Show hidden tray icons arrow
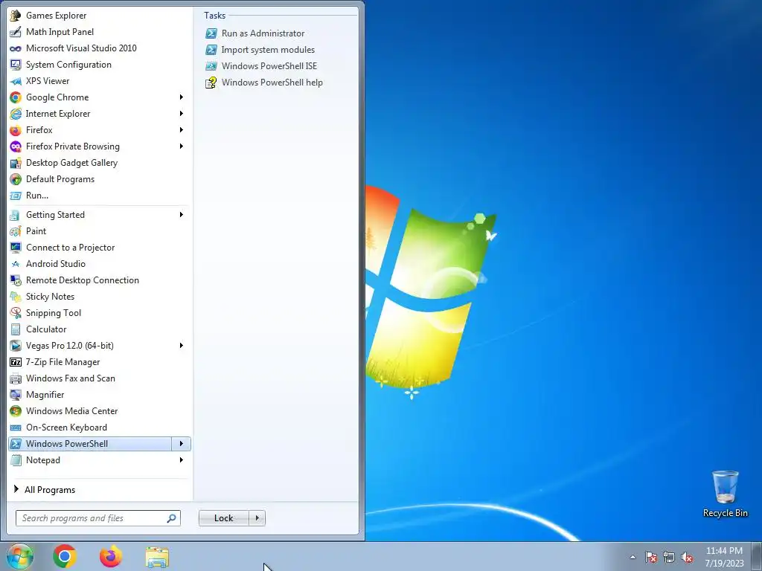 [x=633, y=557]
